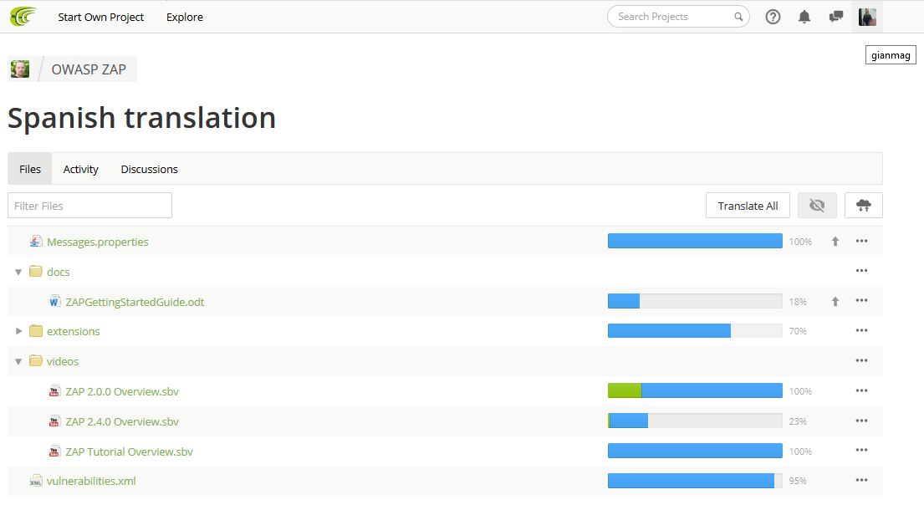Focus the Search Projects field

(678, 17)
